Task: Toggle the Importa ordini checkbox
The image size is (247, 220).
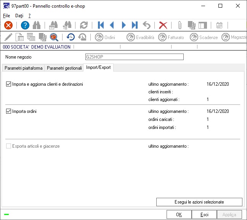Action: [x=8, y=111]
